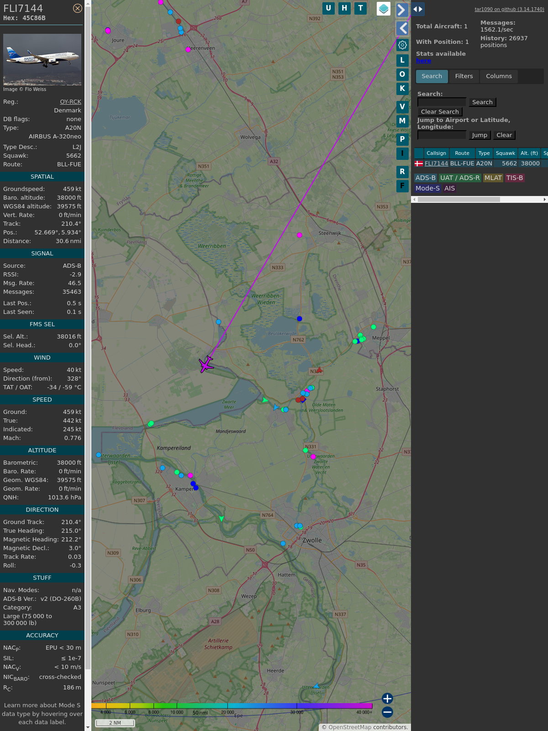The image size is (548, 731).
Task: Click the left chevron sidebar arrow
Action: [x=402, y=28]
